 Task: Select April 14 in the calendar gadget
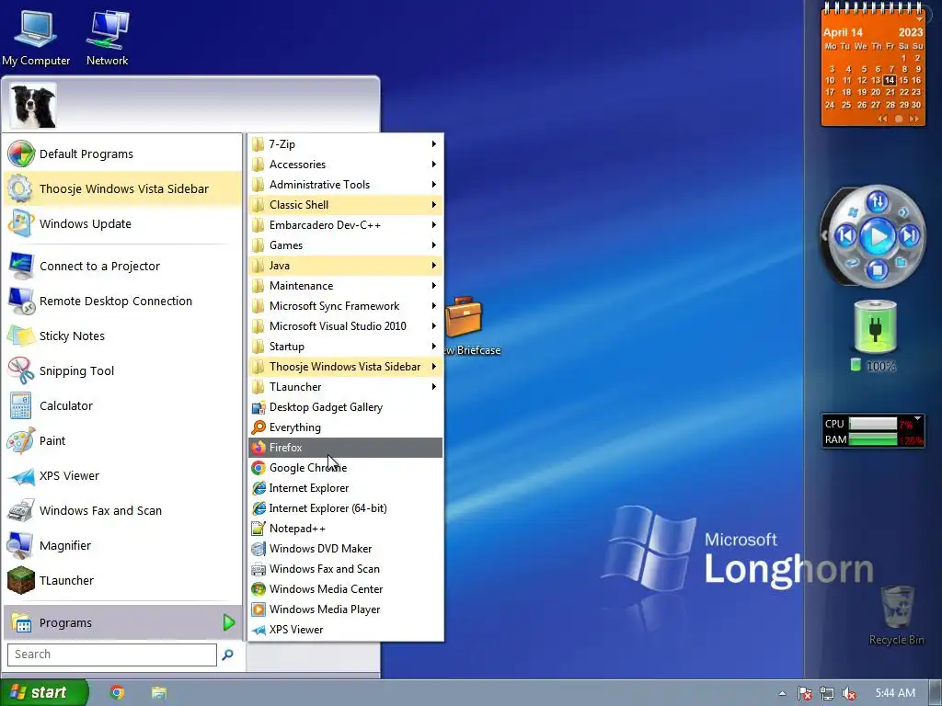[890, 80]
